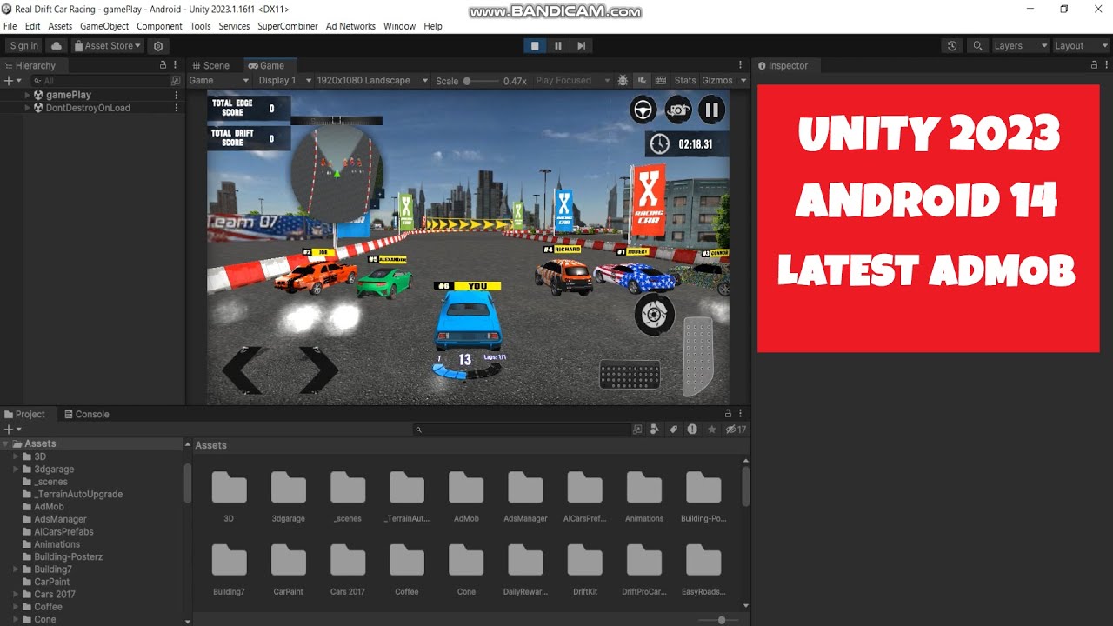Screen dimensions: 1113x626
Task: Expand the 3dgarage folder in Project tree
Action: pyautogui.click(x=16, y=469)
